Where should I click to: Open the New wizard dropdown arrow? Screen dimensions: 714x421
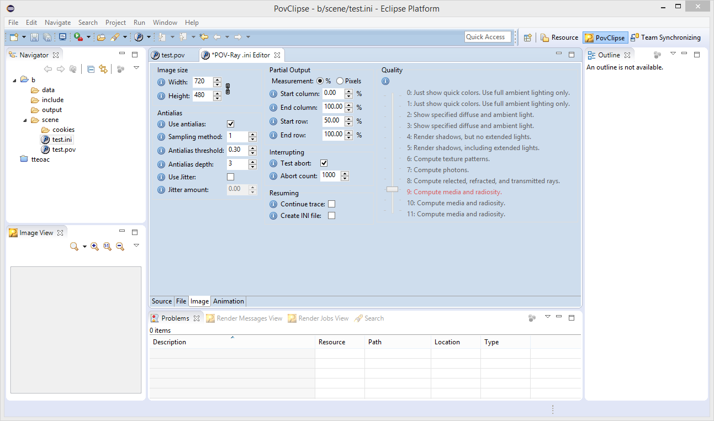pos(24,37)
